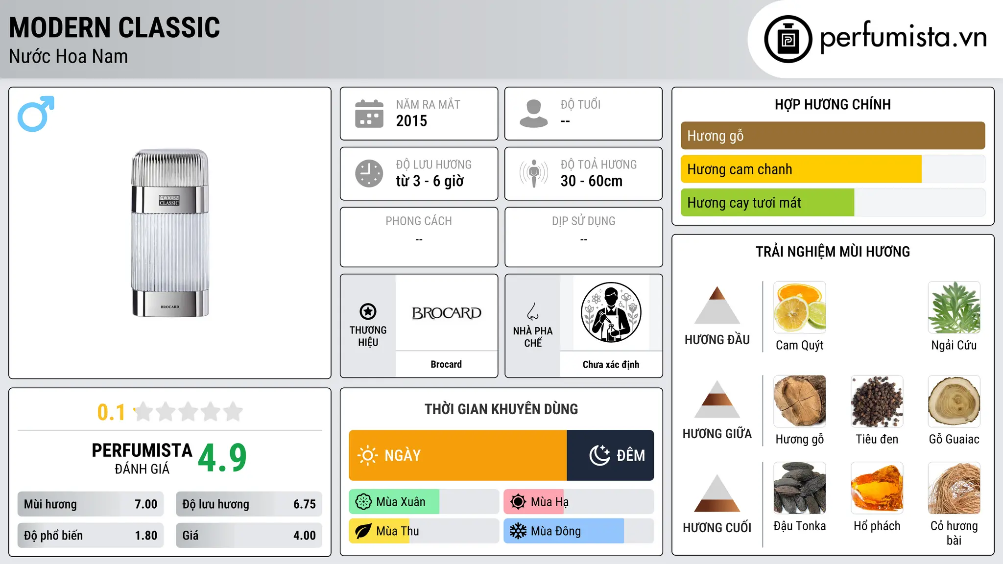Click the Phong cách label

[x=419, y=221]
